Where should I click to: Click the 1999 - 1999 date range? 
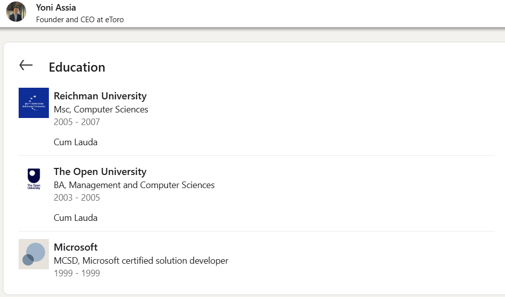tap(77, 273)
